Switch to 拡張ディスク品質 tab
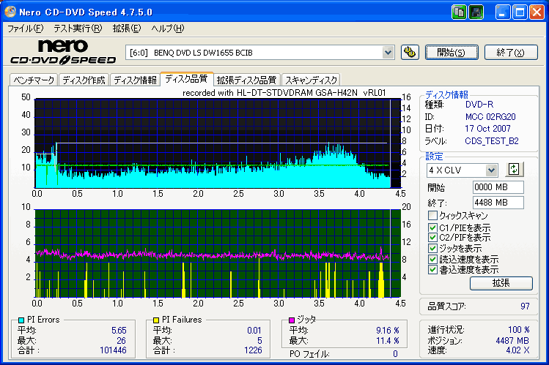 click(x=246, y=80)
